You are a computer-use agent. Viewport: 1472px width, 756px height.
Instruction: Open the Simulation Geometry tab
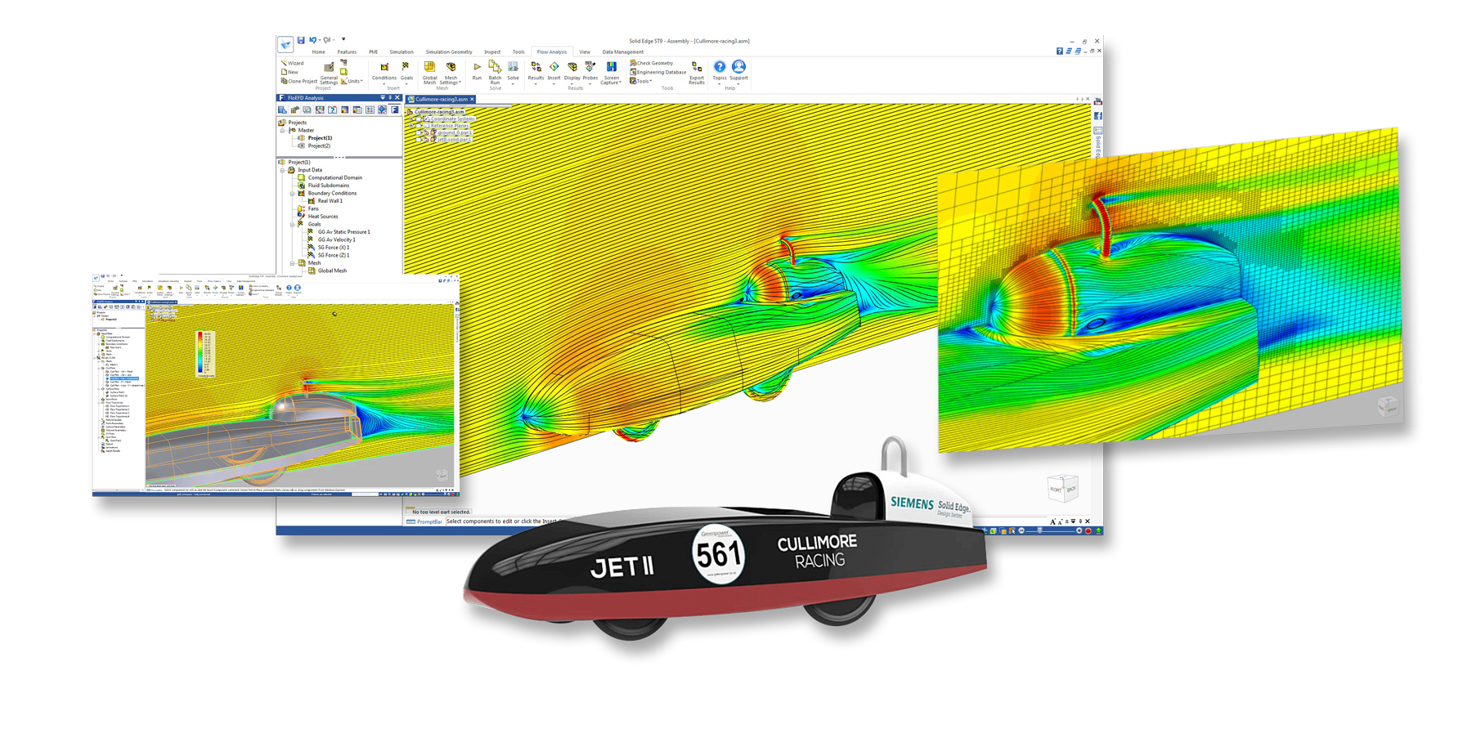(x=449, y=51)
